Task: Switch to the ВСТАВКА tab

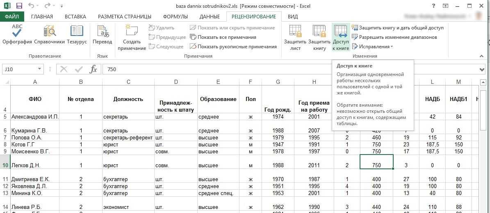Action: point(75,16)
